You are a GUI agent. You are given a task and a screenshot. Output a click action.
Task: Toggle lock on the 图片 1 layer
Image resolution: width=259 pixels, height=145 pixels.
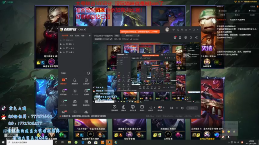(x=64, y=44)
